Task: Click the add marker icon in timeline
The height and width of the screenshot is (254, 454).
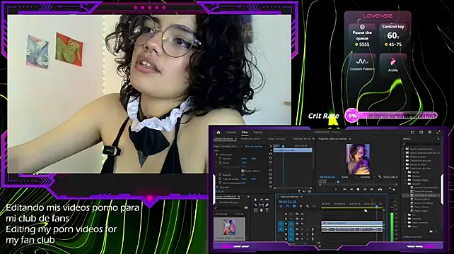Action: tap(301, 206)
